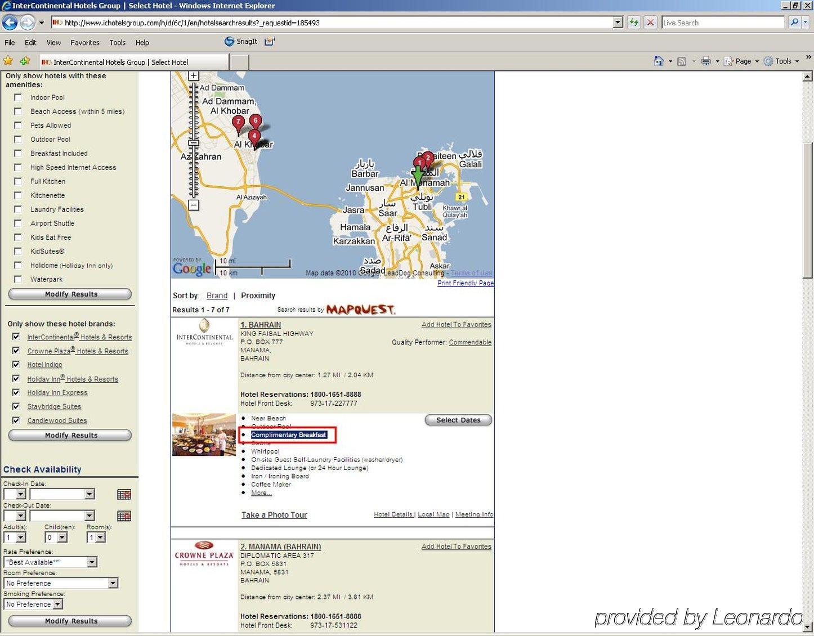Click the Stop loading X icon
Image resolution: width=814 pixels, height=636 pixels.
[x=650, y=23]
